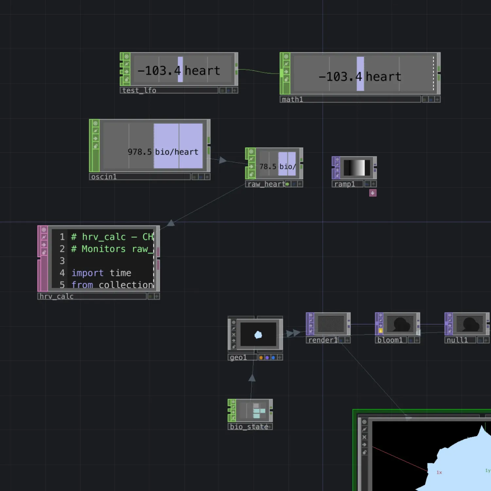Select the oscin1 name label

click(140, 177)
